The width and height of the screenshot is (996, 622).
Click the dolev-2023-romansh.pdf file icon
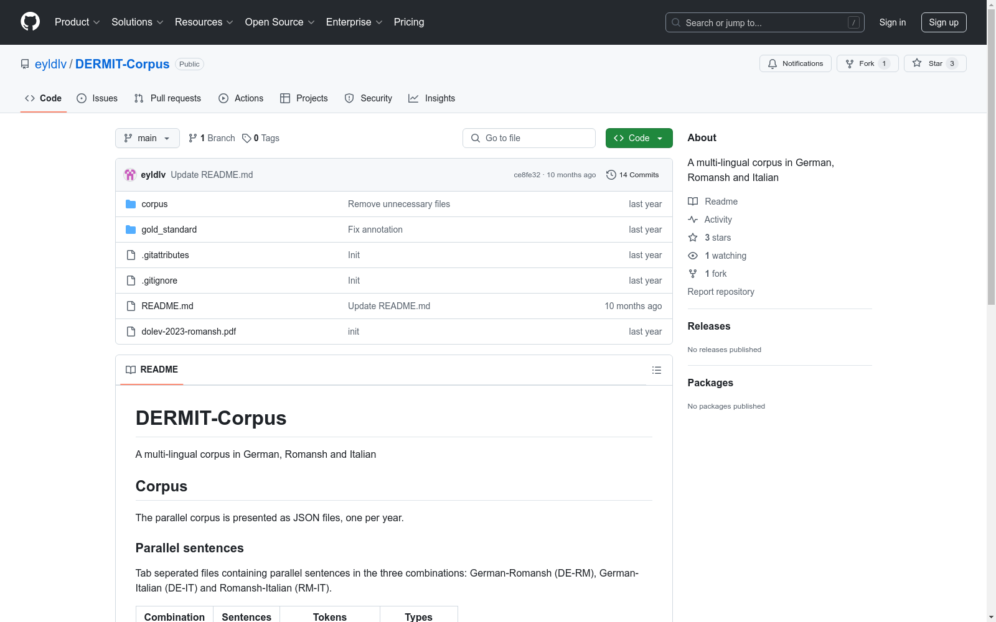131,332
